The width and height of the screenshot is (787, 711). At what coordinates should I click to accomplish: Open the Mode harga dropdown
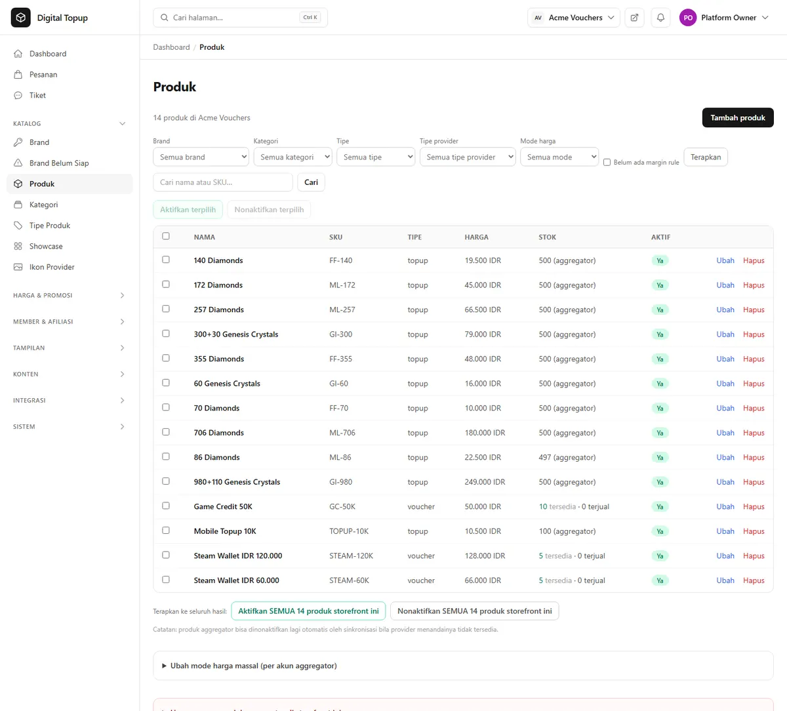559,157
